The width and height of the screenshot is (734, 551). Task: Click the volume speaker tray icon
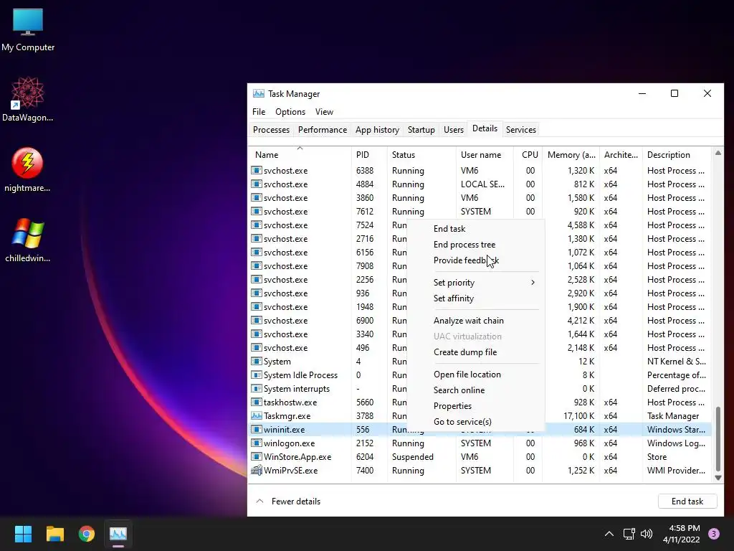[647, 534]
